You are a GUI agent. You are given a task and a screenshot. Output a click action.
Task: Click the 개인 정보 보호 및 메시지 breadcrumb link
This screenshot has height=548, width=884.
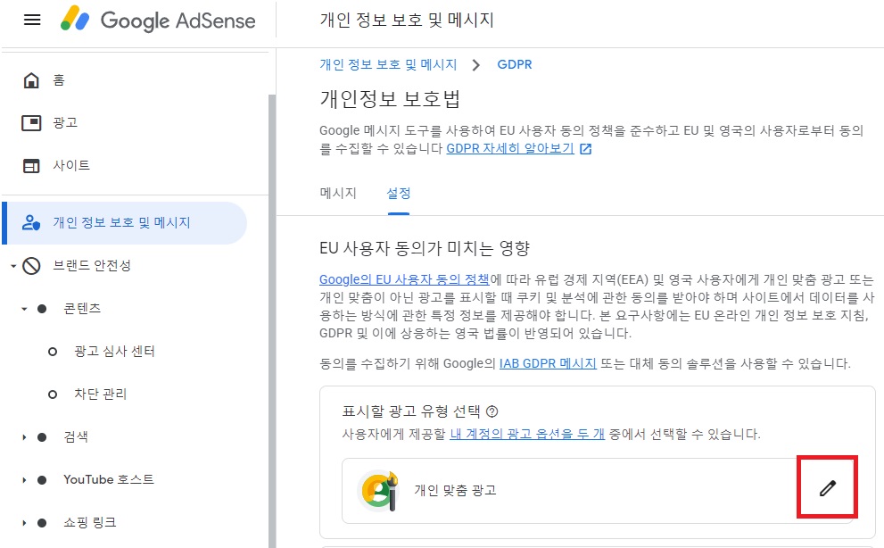[x=388, y=64]
